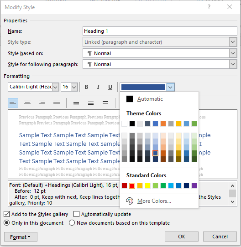This screenshot has width=241, height=247.
Task: Select Align Right paragraph icon
Action: point(42,103)
